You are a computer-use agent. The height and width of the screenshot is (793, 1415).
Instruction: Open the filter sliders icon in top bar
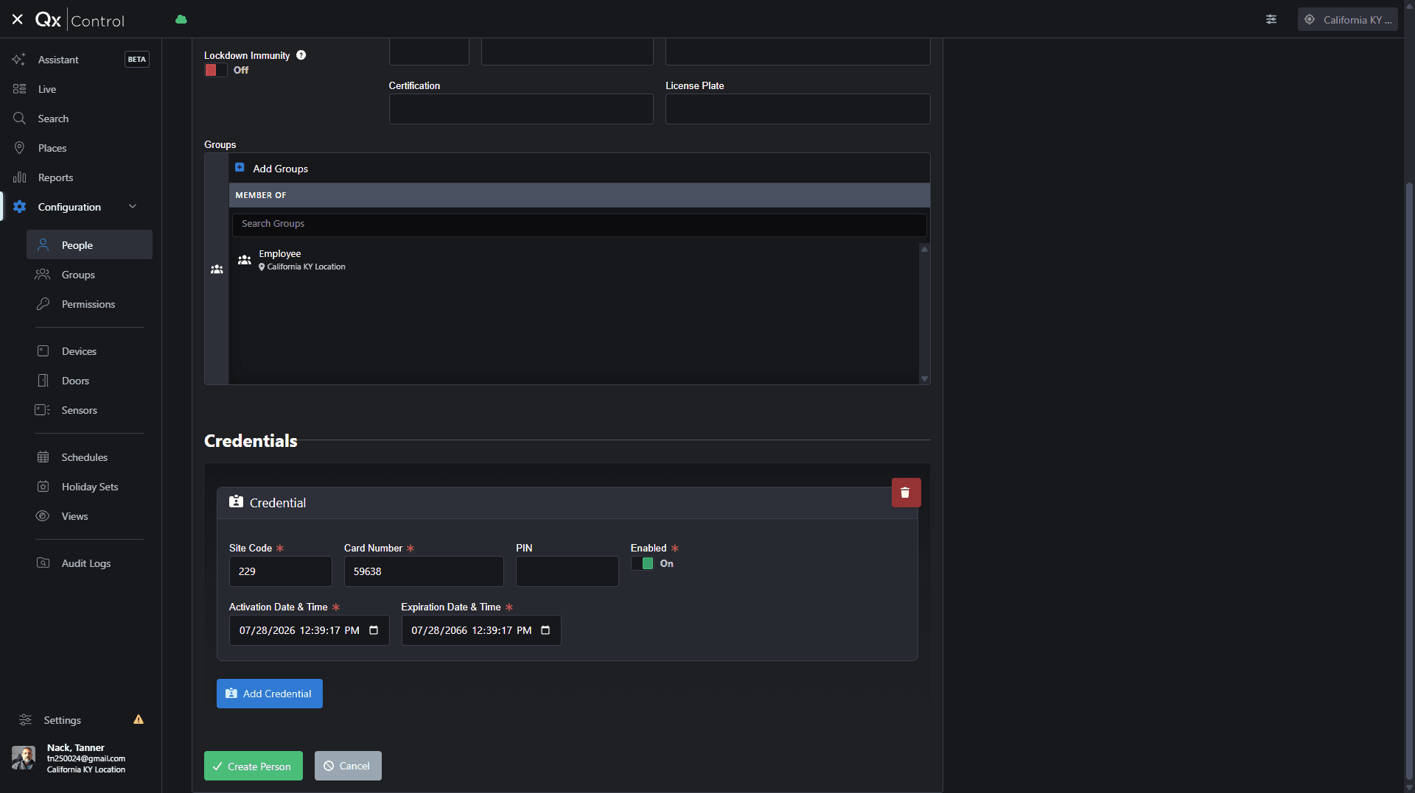coord(1271,19)
